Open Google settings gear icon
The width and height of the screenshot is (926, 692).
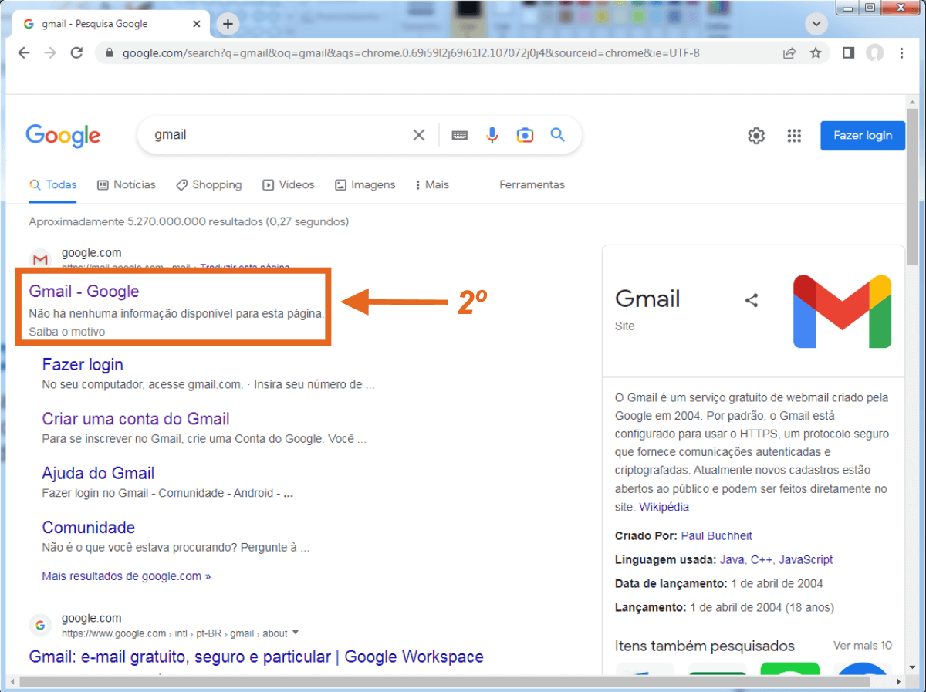(x=756, y=136)
